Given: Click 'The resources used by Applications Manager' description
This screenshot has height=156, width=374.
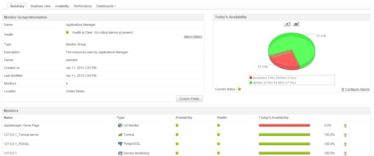Looking at the screenshot, I should (97, 52).
